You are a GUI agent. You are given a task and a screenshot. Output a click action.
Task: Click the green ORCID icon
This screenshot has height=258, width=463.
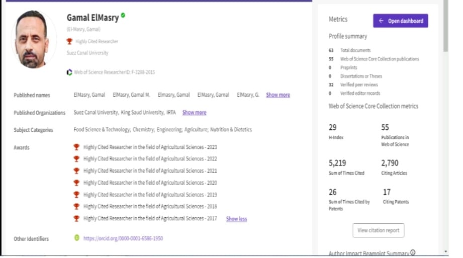(77, 238)
